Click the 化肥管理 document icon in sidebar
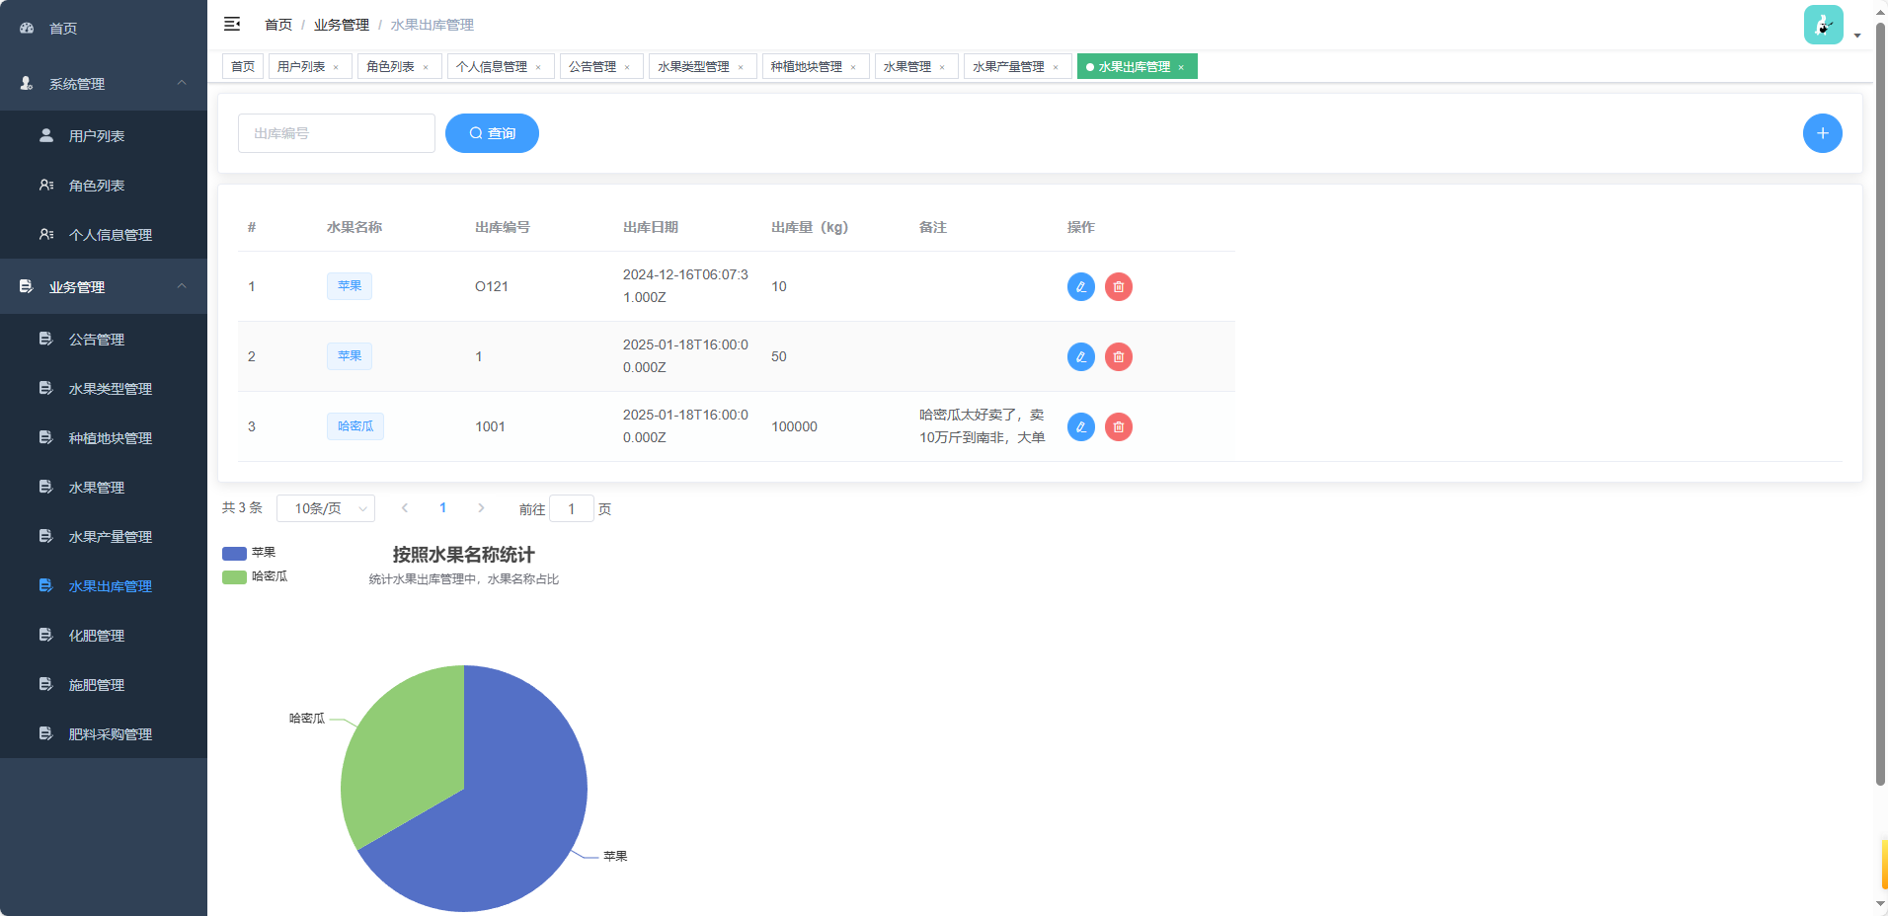Viewport: 1888px width, 916px height. pyautogui.click(x=45, y=635)
